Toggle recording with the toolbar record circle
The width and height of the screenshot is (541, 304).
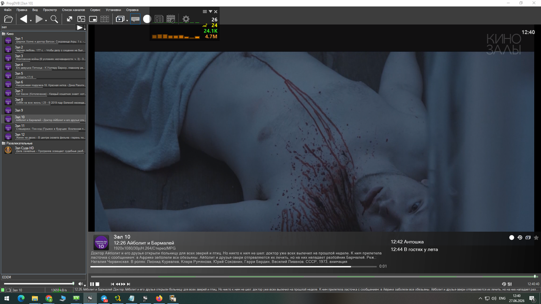click(x=147, y=19)
